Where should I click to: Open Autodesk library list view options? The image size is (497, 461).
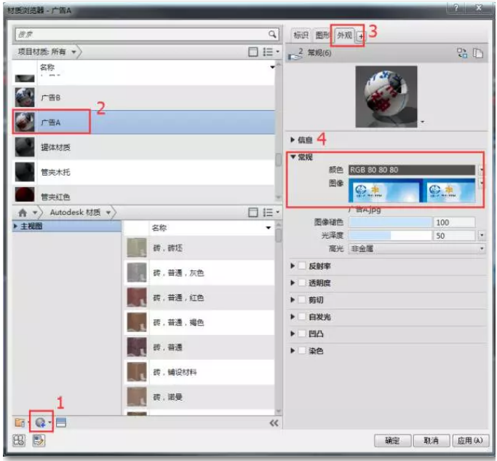271,212
